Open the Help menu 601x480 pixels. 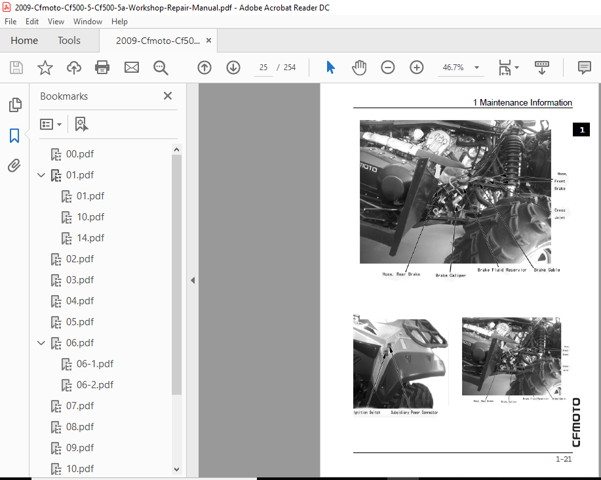point(119,22)
